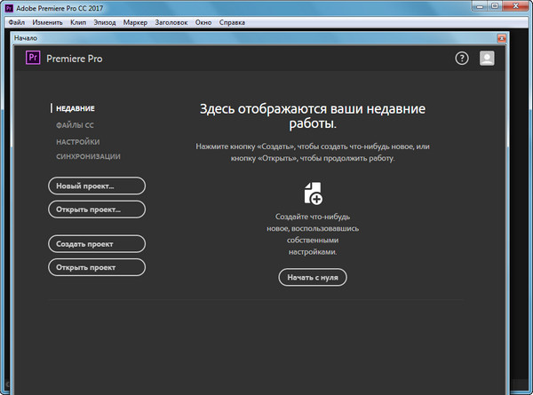This screenshot has height=395, width=533.
Task: Click the new document plus icon
Action: [x=313, y=193]
